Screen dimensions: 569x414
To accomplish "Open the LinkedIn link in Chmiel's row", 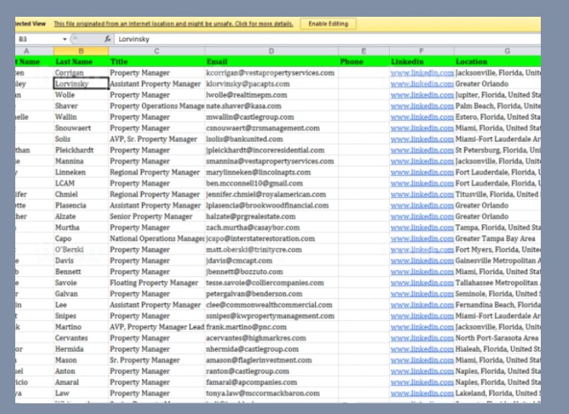I will coord(422,194).
